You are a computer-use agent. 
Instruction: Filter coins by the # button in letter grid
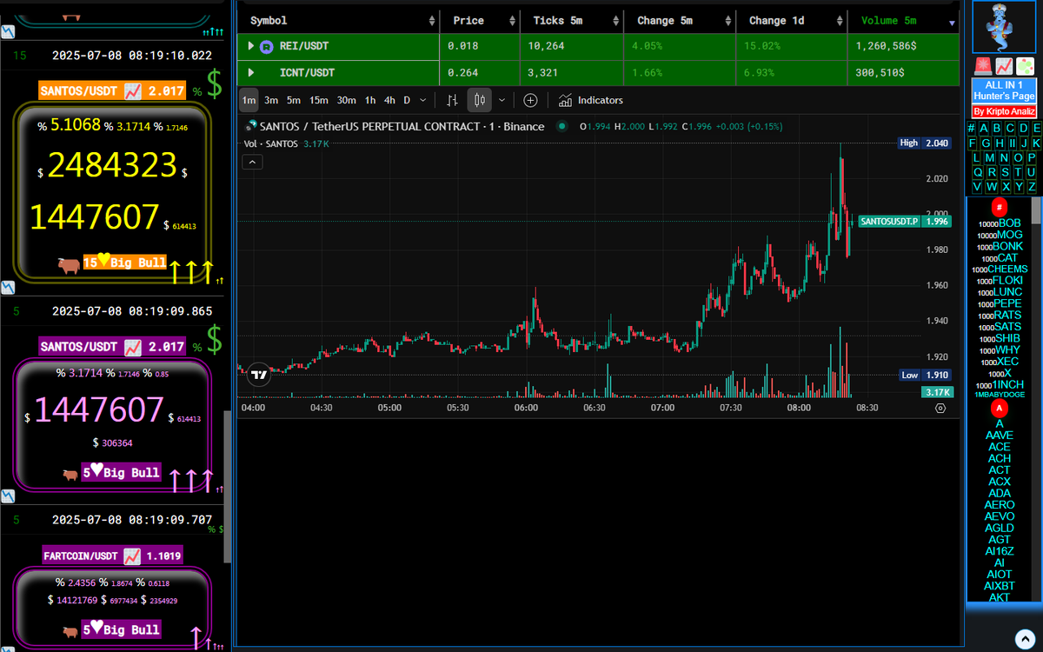coord(972,129)
